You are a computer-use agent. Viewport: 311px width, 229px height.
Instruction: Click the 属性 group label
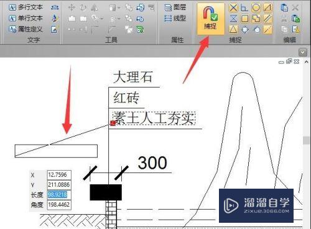pos(177,40)
